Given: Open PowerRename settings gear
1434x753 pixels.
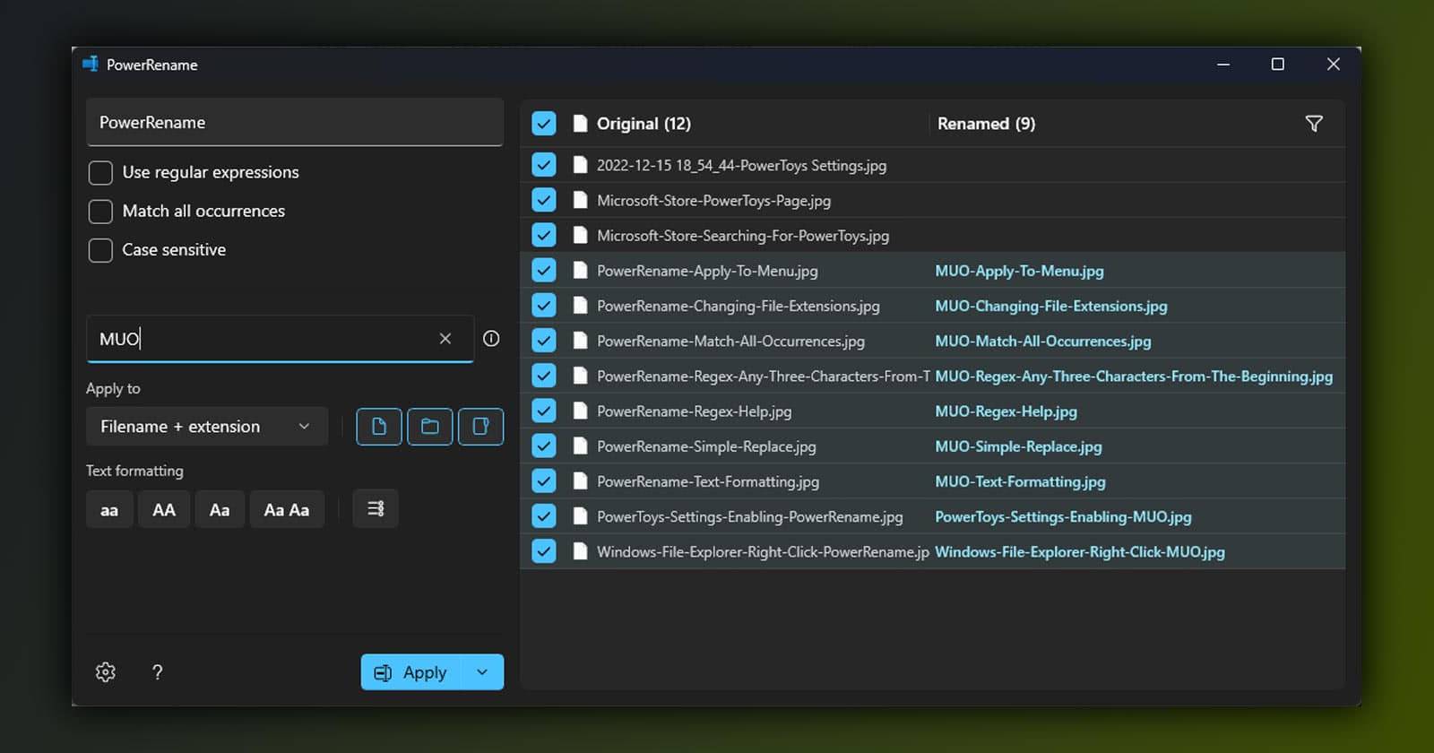Looking at the screenshot, I should point(106,672).
